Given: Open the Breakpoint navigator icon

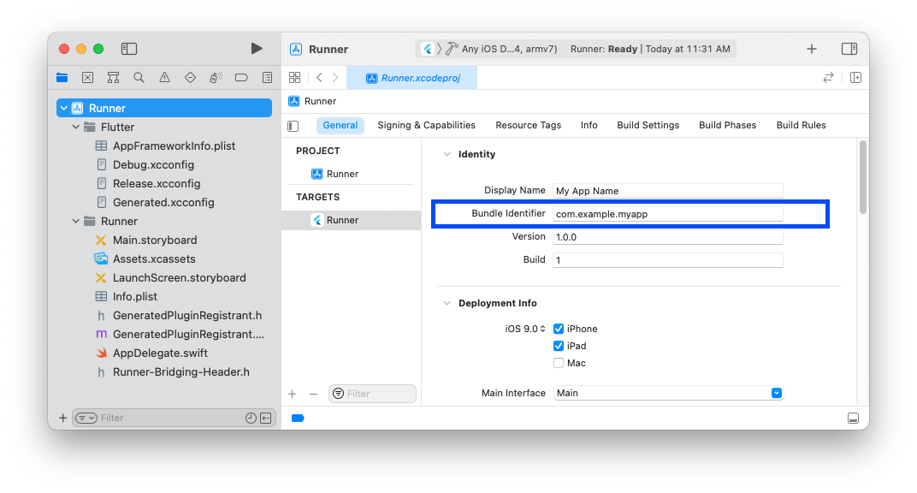Looking at the screenshot, I should [241, 78].
